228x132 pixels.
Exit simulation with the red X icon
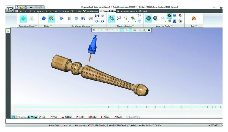(x=194, y=18)
